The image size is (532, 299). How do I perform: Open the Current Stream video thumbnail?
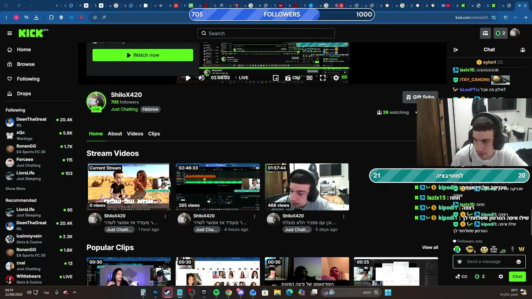[x=128, y=187]
